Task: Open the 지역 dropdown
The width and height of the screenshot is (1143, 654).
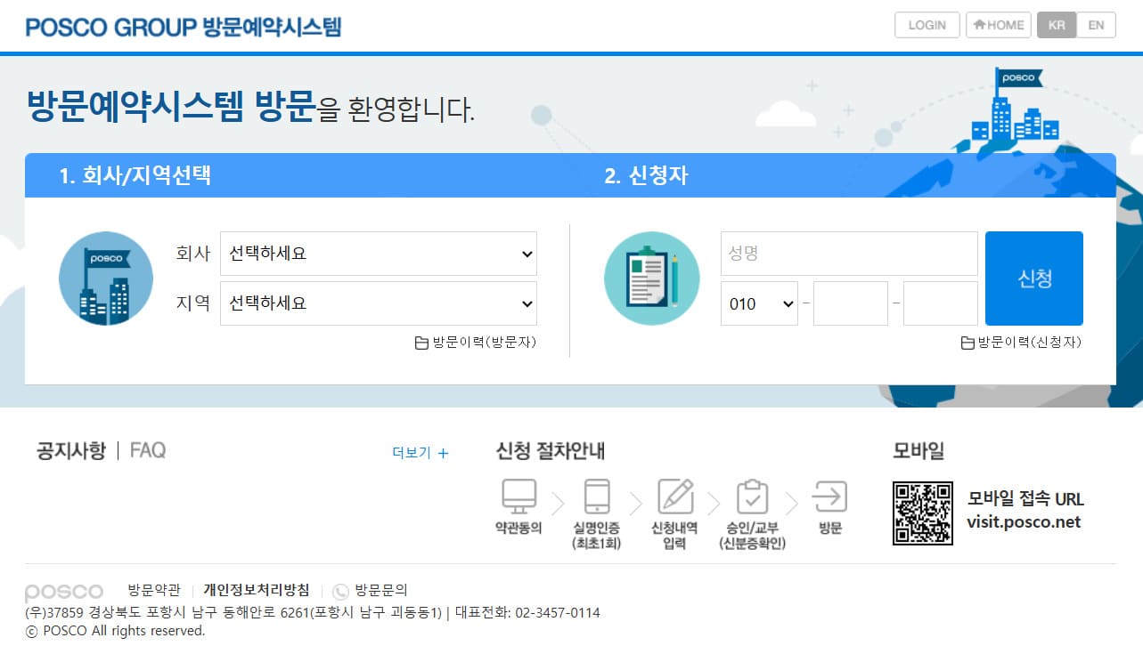Action: point(379,303)
